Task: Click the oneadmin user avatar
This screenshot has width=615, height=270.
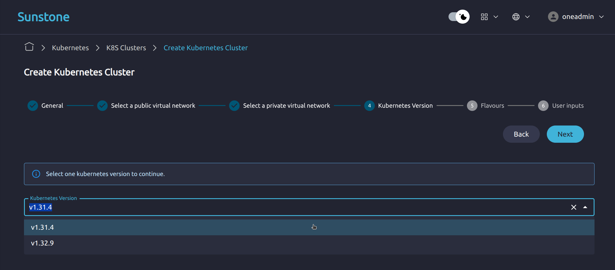Action: (553, 17)
